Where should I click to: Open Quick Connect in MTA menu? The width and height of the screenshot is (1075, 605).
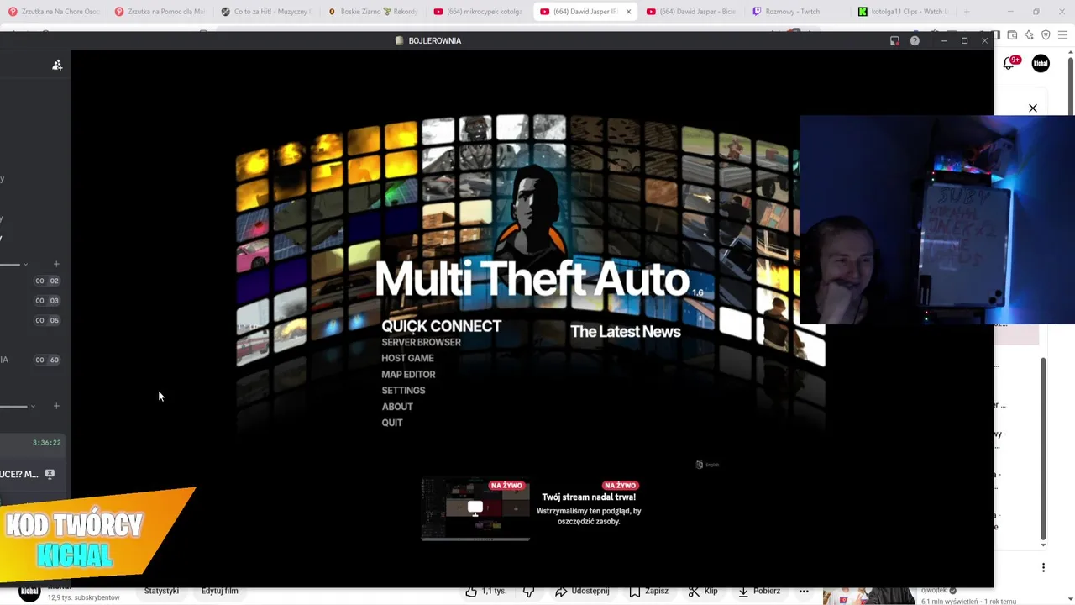[x=441, y=326]
